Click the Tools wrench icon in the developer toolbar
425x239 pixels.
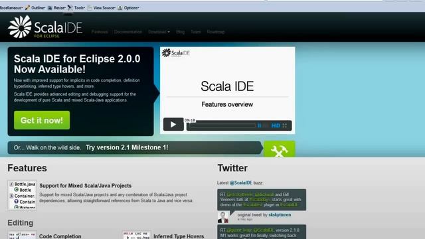[70, 7]
